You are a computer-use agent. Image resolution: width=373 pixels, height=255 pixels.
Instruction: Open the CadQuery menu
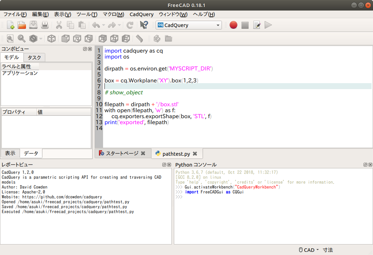coord(141,14)
